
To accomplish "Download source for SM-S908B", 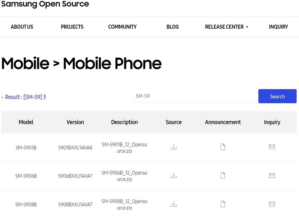I will pos(174,204).
